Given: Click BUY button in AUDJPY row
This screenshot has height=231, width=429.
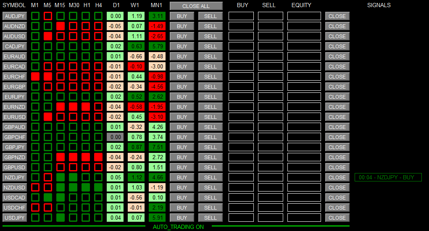Looking at the screenshot, I should 182,16.
